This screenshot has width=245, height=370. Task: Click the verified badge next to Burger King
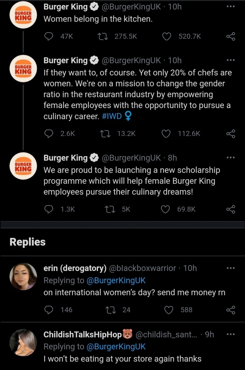(94, 6)
